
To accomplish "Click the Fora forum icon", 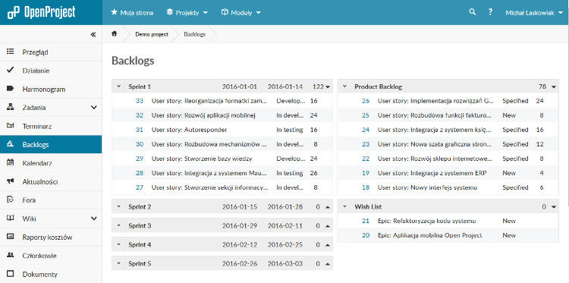I will [x=10, y=200].
